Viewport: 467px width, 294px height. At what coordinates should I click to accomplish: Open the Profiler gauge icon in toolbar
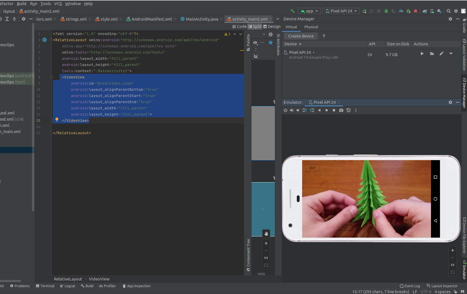pos(401,11)
